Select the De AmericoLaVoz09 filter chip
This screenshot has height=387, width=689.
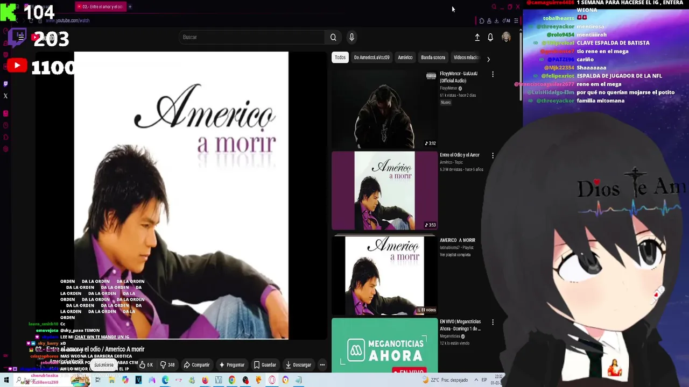click(x=371, y=58)
